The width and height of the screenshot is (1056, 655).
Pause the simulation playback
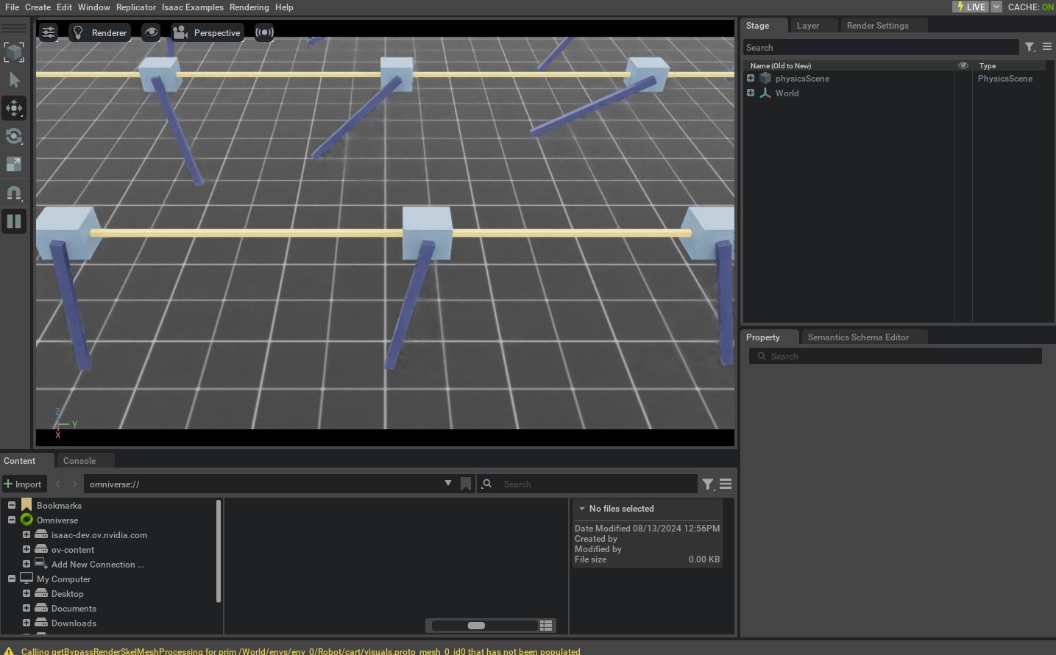(14, 221)
